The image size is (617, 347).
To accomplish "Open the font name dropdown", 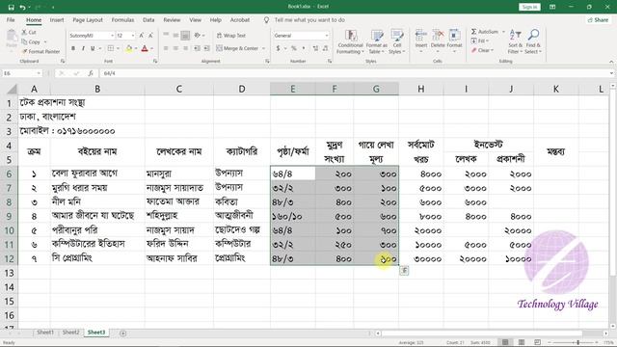I will [x=112, y=36].
